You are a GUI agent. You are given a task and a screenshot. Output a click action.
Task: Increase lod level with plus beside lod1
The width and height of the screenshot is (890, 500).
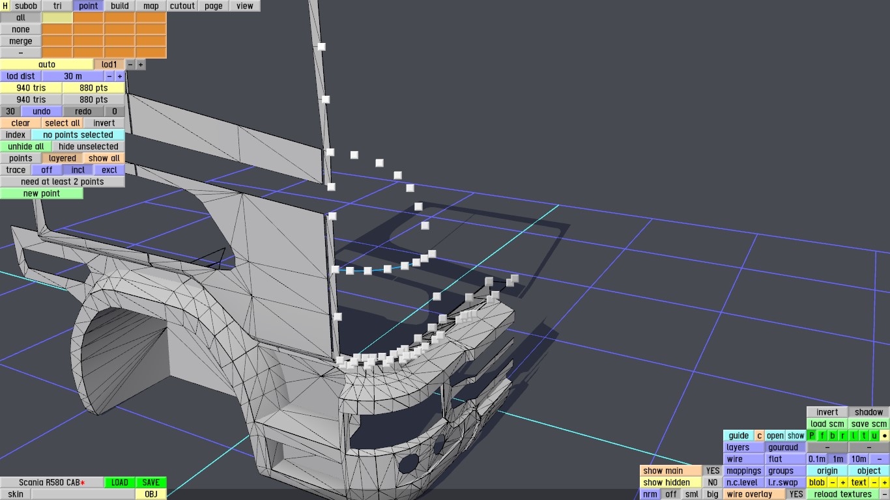tap(141, 64)
